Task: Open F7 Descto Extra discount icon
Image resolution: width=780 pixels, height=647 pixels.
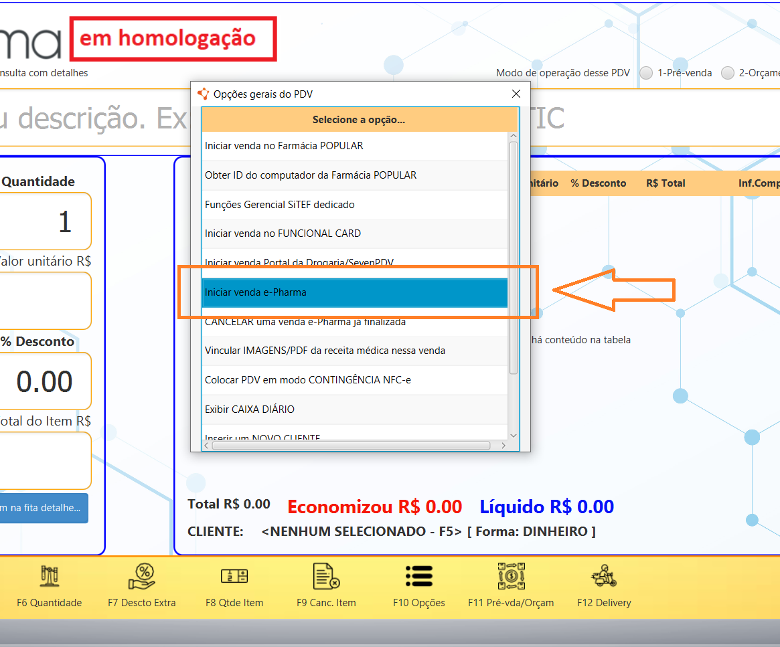Action: tap(142, 575)
